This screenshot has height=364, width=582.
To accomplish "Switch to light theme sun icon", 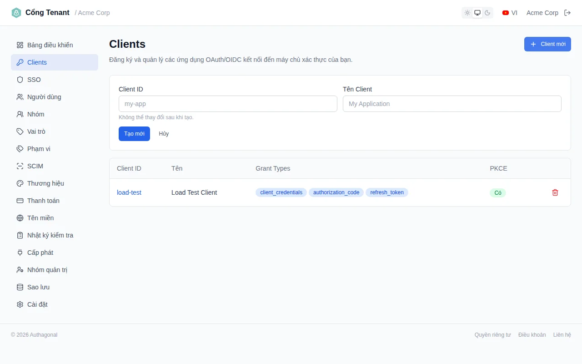I will click(467, 13).
